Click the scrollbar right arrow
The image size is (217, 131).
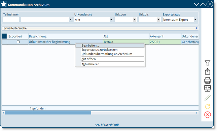197,113
